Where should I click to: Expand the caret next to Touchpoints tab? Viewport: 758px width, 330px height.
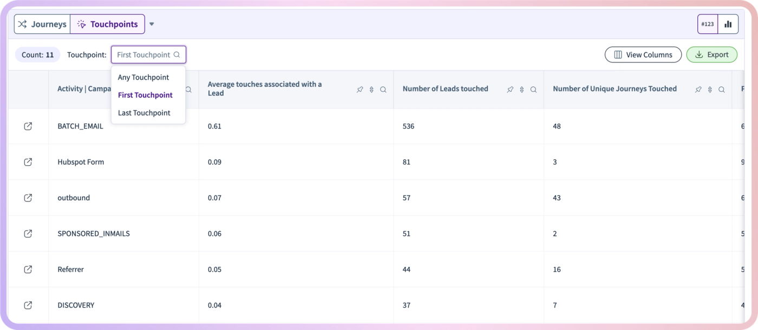point(152,24)
